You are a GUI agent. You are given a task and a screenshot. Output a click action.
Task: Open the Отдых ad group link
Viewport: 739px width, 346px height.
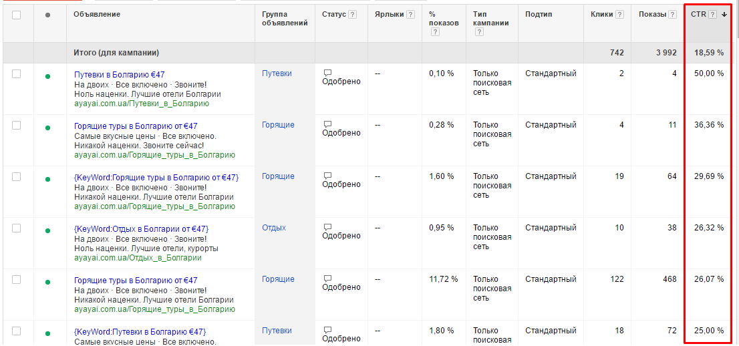(x=274, y=228)
